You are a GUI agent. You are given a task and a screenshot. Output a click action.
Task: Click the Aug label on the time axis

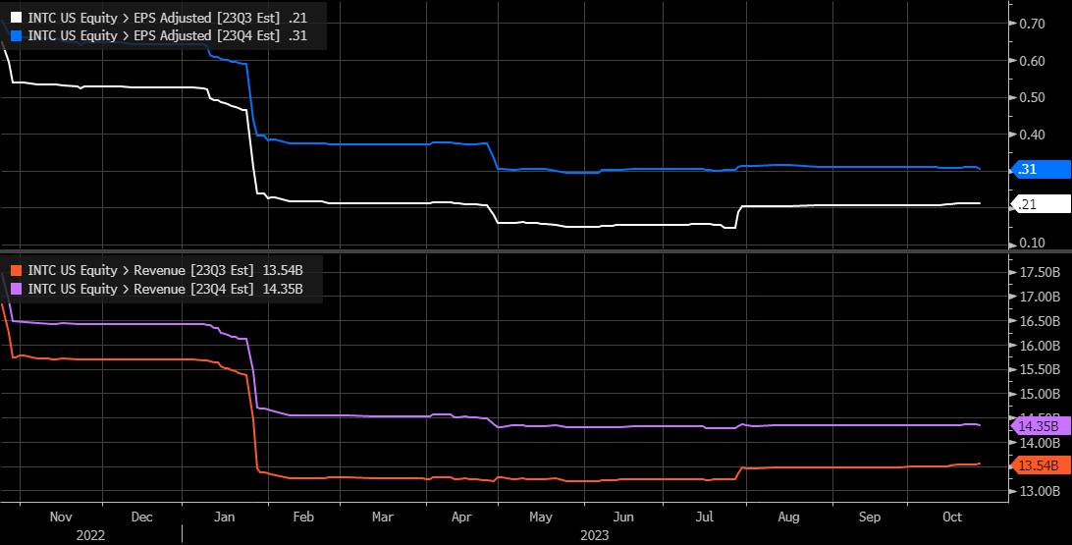(x=788, y=517)
